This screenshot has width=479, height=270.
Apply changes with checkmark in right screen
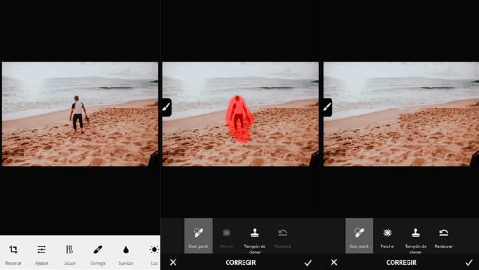tap(469, 262)
